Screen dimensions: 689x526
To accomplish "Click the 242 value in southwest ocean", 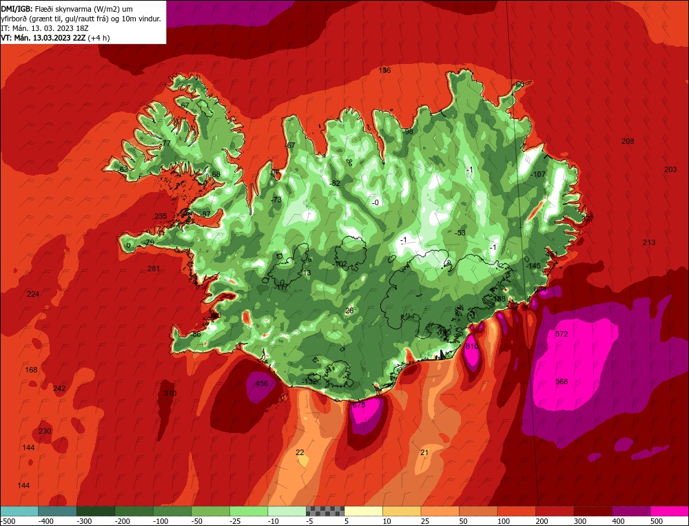I will [x=59, y=388].
